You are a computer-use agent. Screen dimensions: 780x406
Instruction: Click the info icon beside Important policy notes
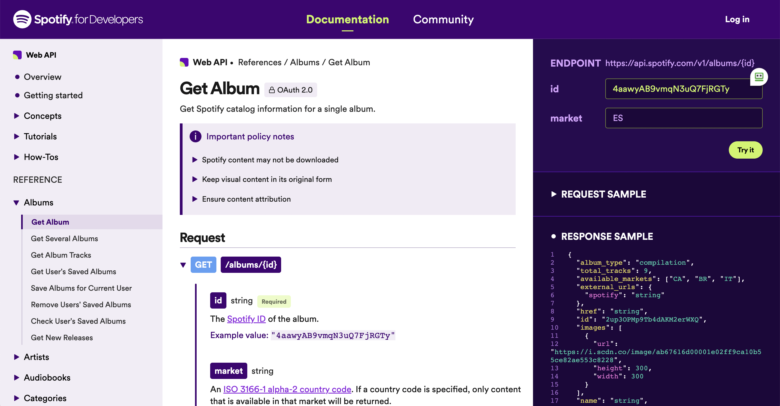pos(195,136)
